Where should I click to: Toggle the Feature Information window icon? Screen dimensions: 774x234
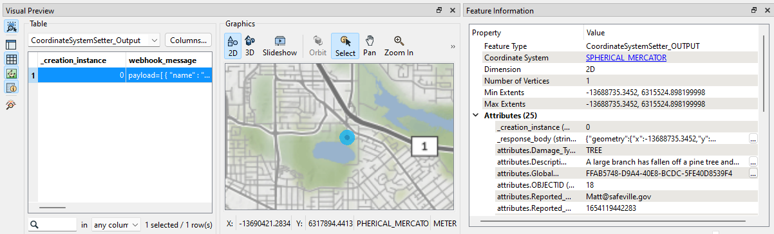[x=12, y=89]
